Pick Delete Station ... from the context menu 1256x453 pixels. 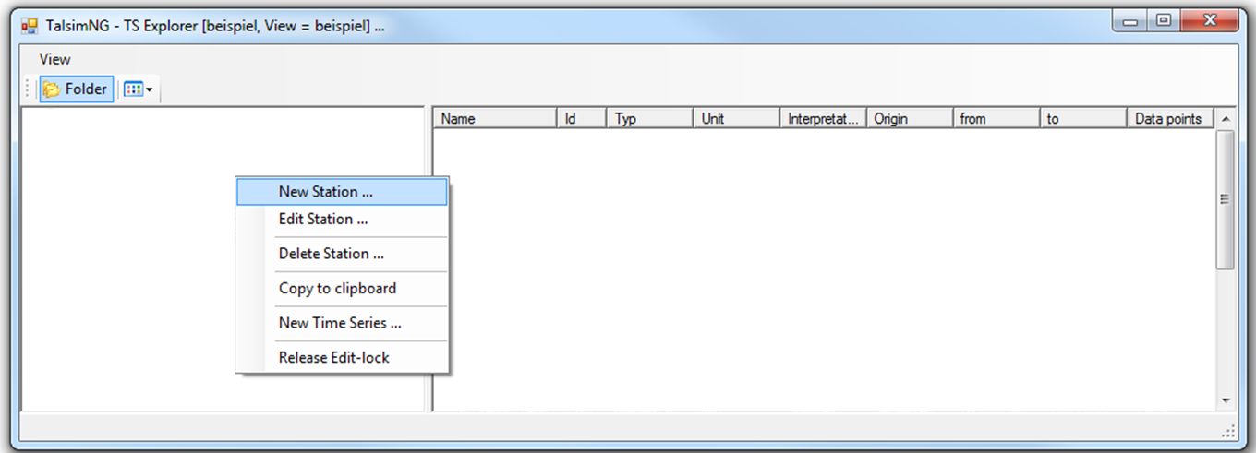(x=331, y=254)
